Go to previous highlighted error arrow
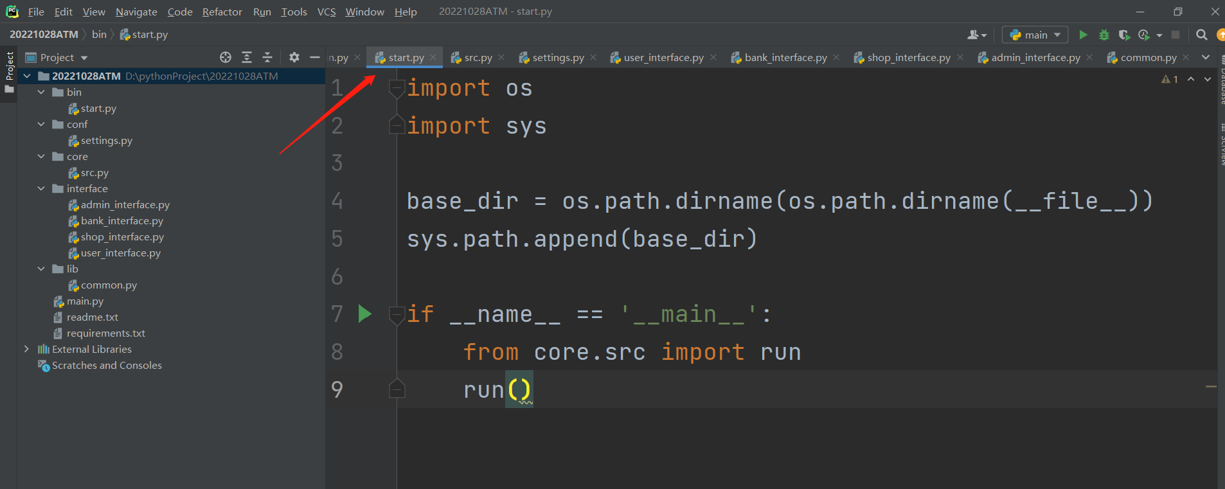Screen dimensions: 1225x489 1191,79
